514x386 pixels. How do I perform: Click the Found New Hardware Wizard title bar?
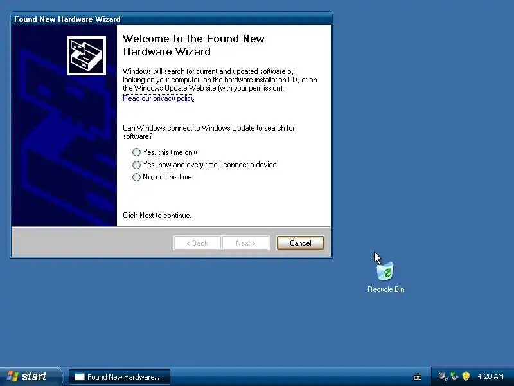click(171, 19)
